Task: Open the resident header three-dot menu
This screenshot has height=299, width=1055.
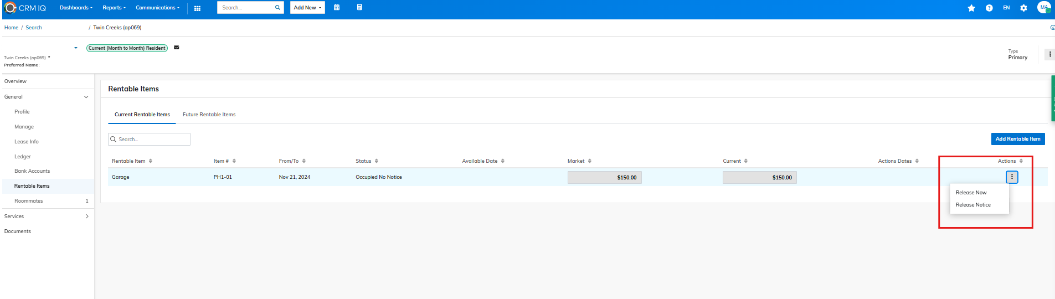Action: 1049,54
